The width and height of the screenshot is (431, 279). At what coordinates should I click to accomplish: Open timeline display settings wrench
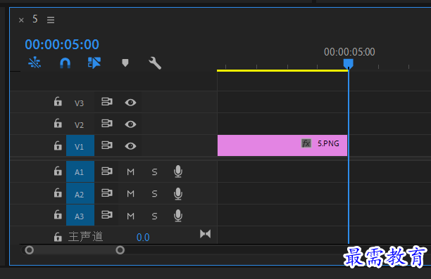[x=155, y=63]
